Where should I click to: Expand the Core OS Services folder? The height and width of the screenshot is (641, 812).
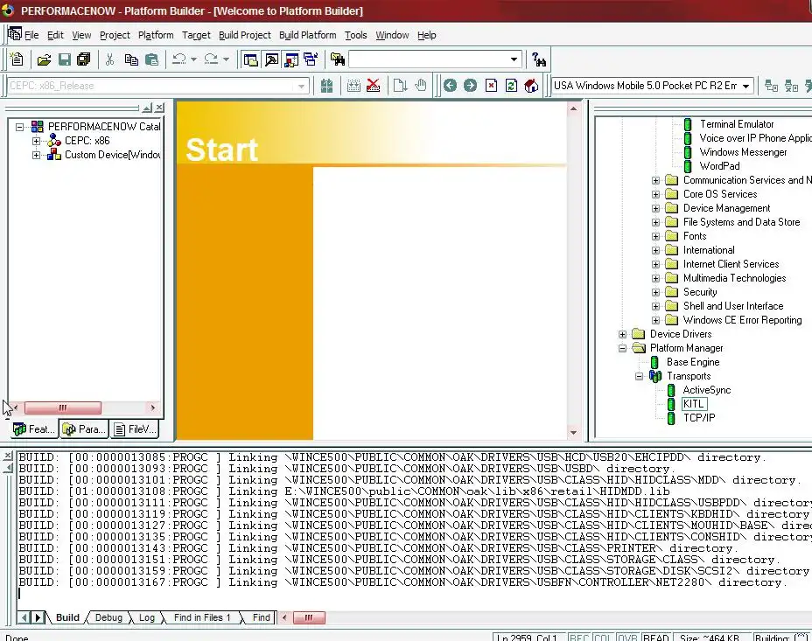[x=655, y=194]
